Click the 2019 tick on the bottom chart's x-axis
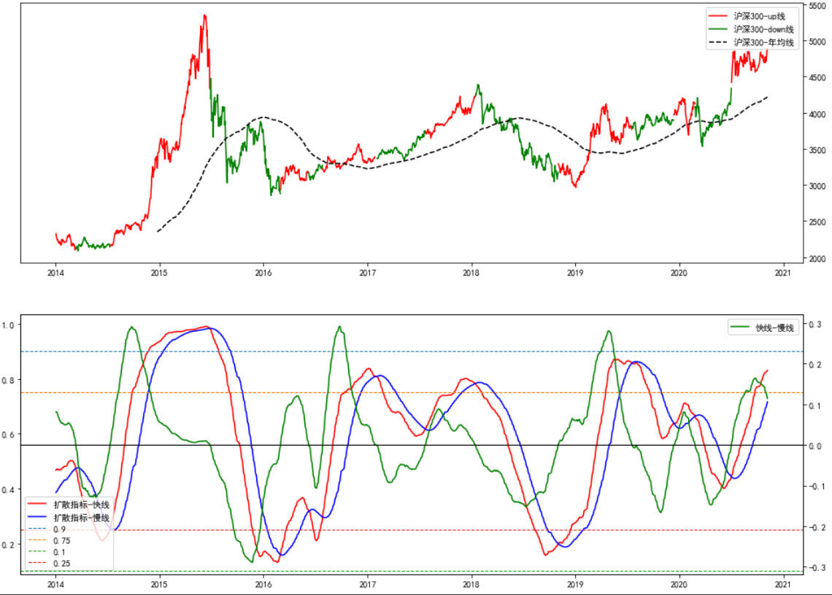832x595 pixels. pos(575,584)
